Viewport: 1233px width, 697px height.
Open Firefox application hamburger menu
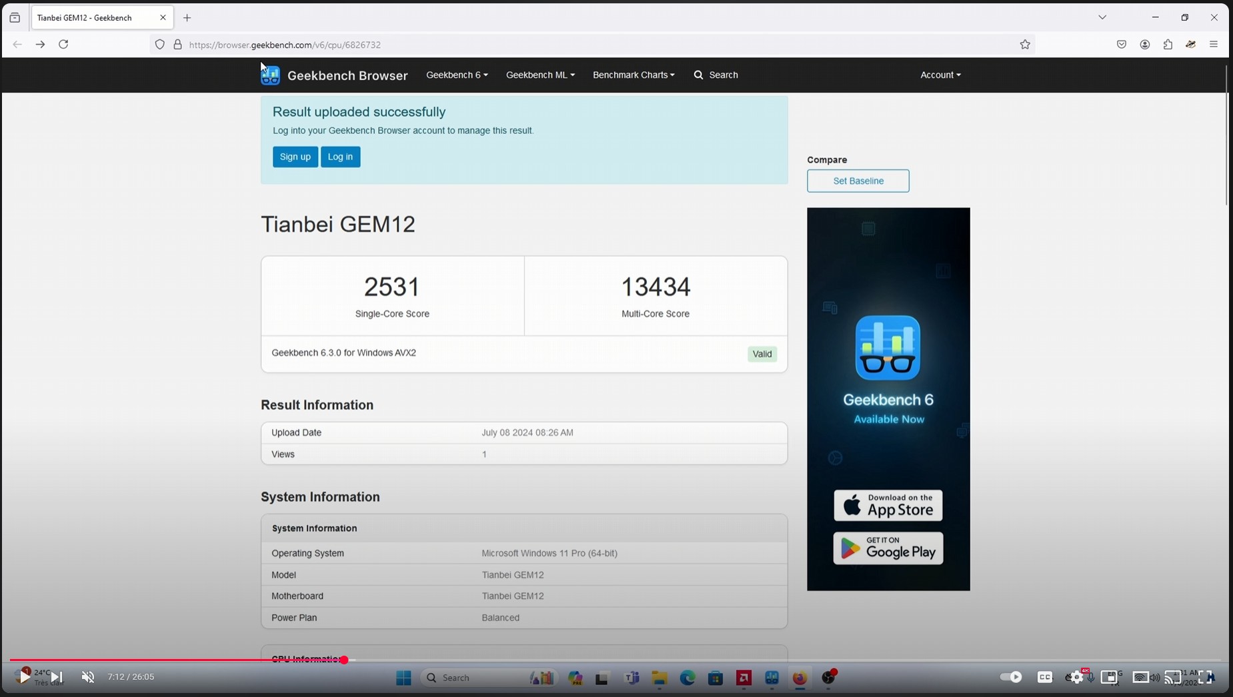click(x=1214, y=45)
